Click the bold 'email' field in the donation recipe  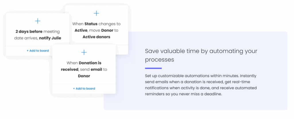tap(96, 70)
